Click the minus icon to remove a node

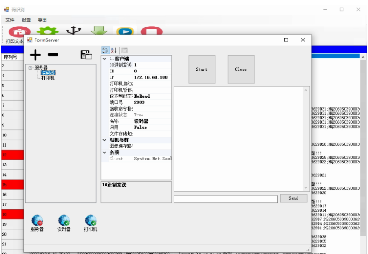(53, 55)
